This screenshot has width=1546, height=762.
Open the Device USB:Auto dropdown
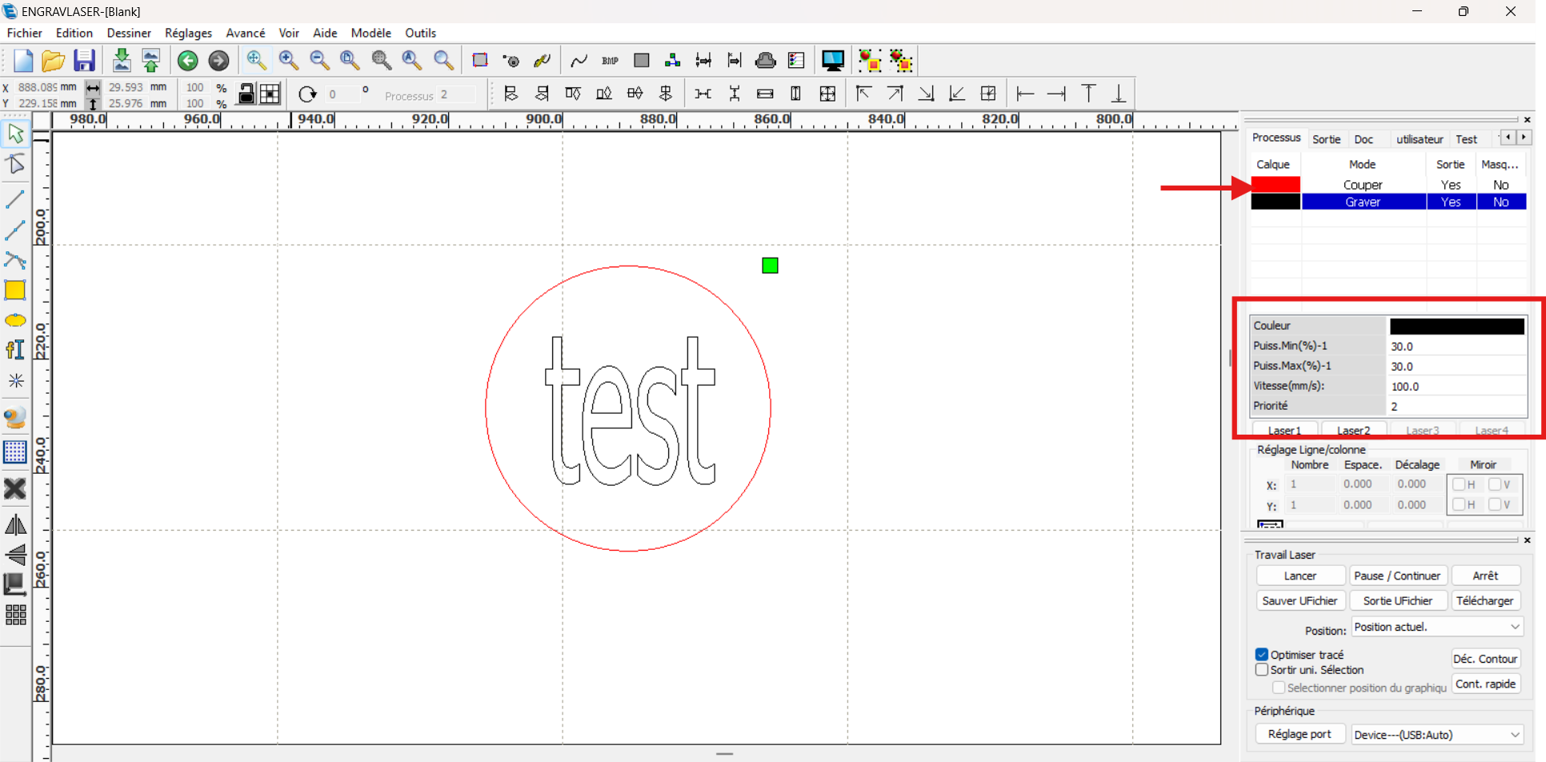(x=1437, y=735)
